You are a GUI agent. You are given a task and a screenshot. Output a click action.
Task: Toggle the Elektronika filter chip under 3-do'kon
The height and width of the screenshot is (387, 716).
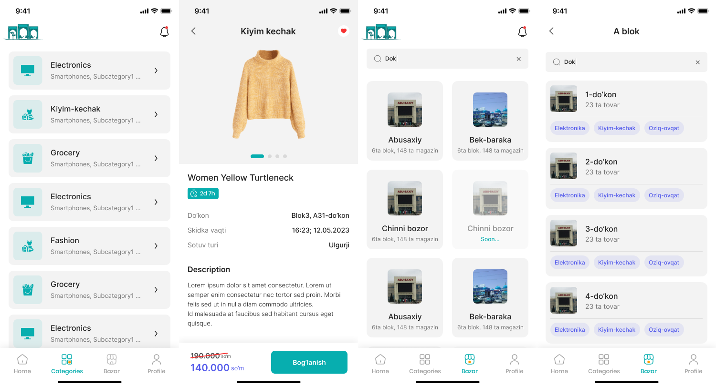[569, 263]
